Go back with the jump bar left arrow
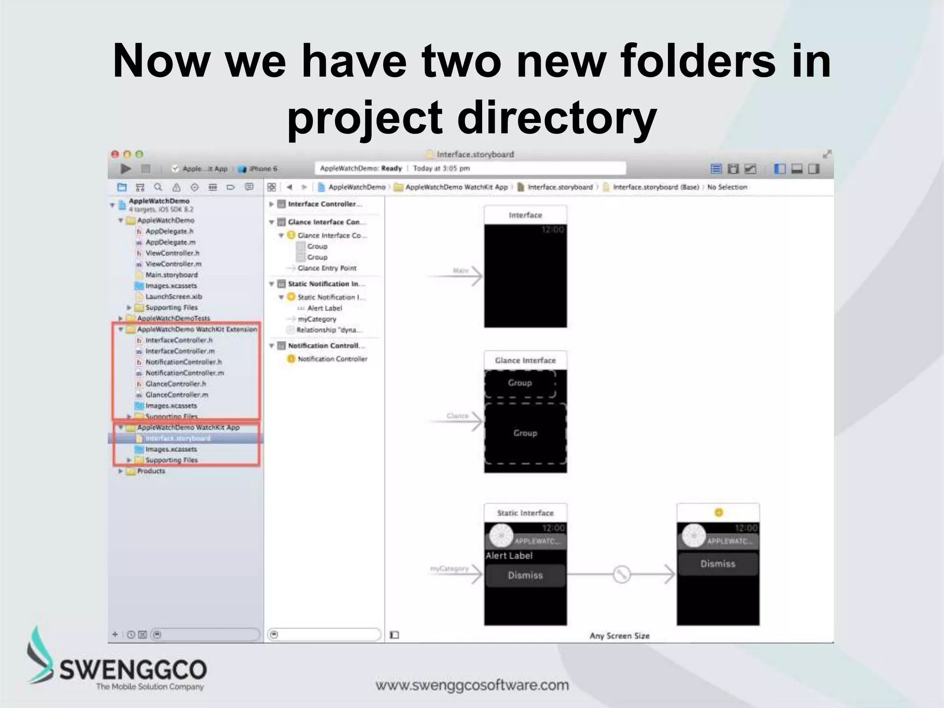Image resolution: width=944 pixels, height=708 pixels. tap(289, 187)
